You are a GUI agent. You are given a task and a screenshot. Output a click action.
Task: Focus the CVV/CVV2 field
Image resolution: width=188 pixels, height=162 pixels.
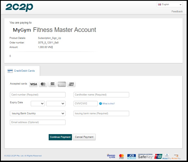[x=86, y=104]
